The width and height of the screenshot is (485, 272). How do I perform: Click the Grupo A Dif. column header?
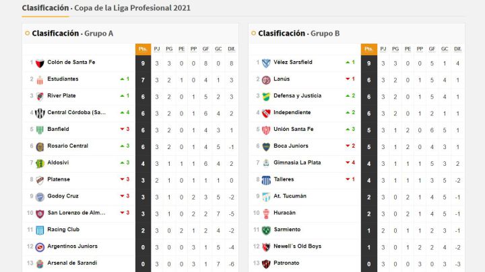pyautogui.click(x=231, y=49)
